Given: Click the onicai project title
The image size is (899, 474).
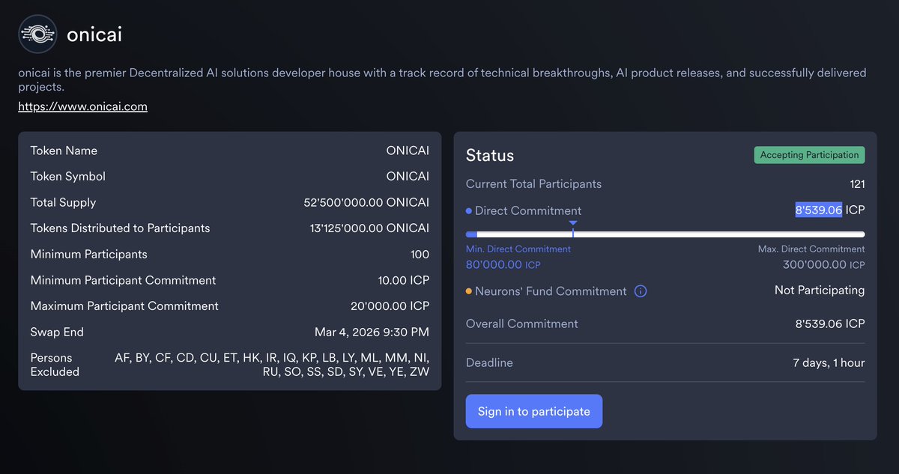Looking at the screenshot, I should click(94, 34).
